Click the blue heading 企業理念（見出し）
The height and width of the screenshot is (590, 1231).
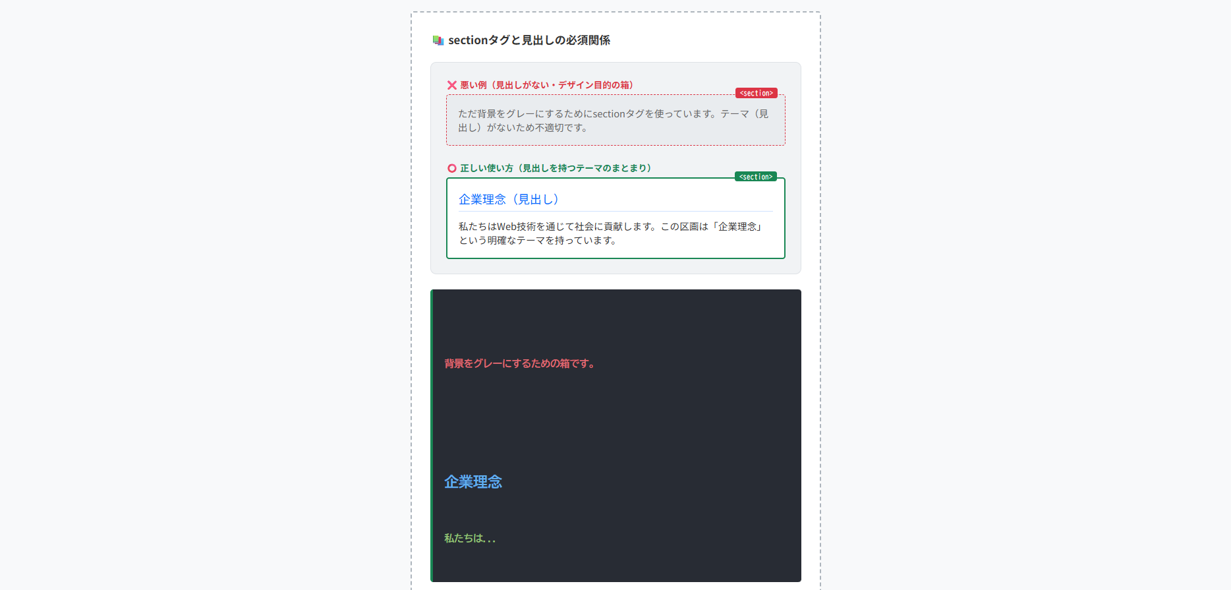[x=509, y=199]
